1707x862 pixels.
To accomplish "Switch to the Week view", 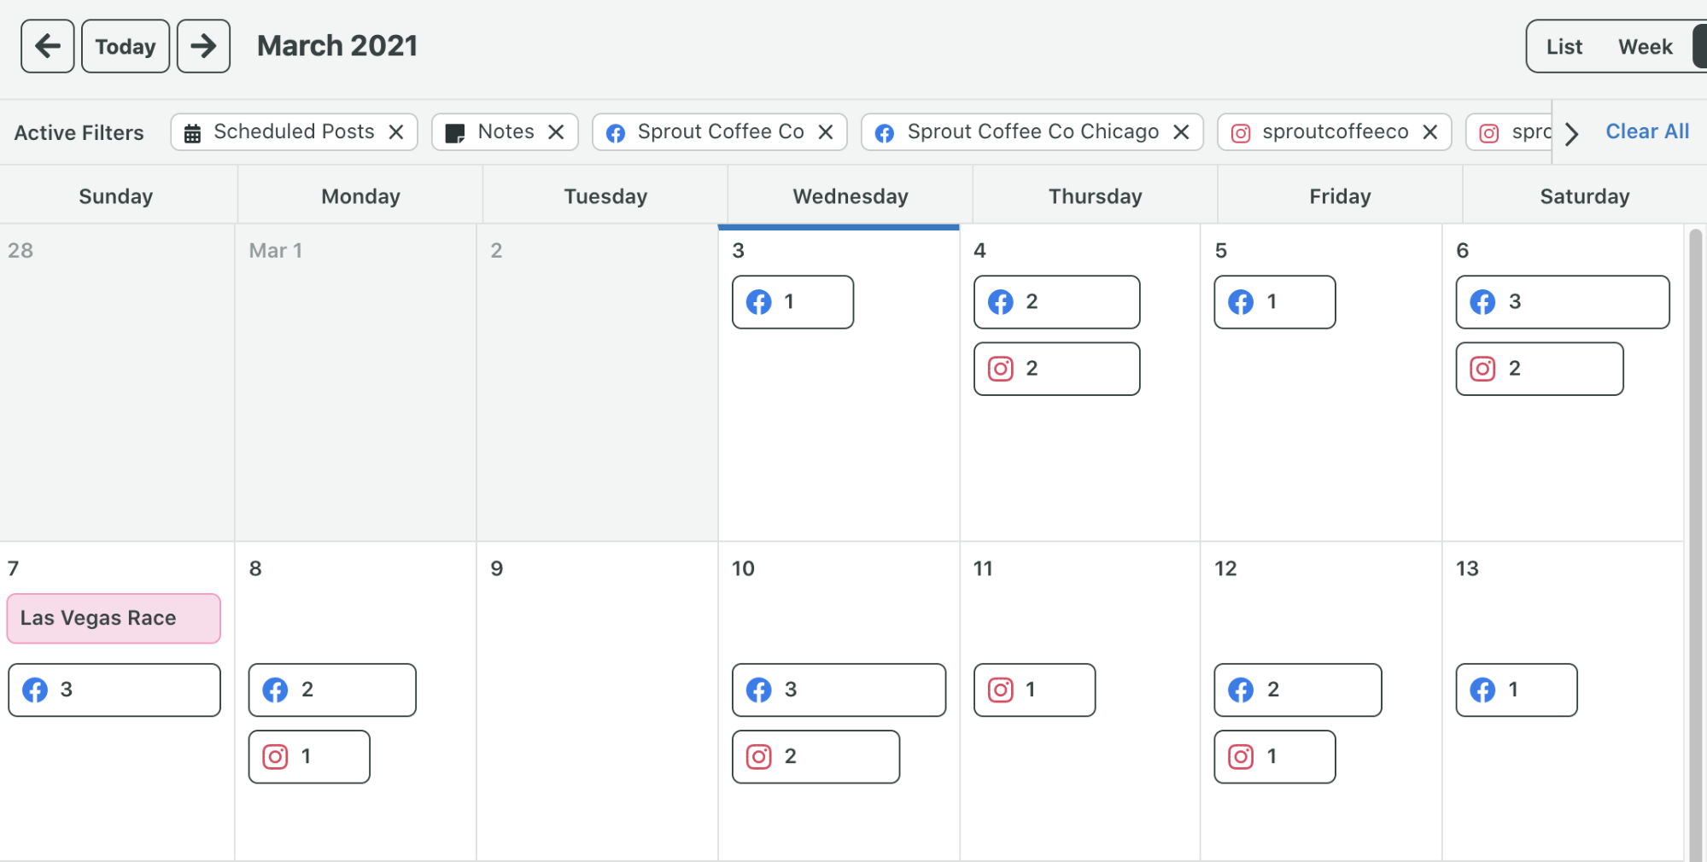I will pyautogui.click(x=1644, y=46).
